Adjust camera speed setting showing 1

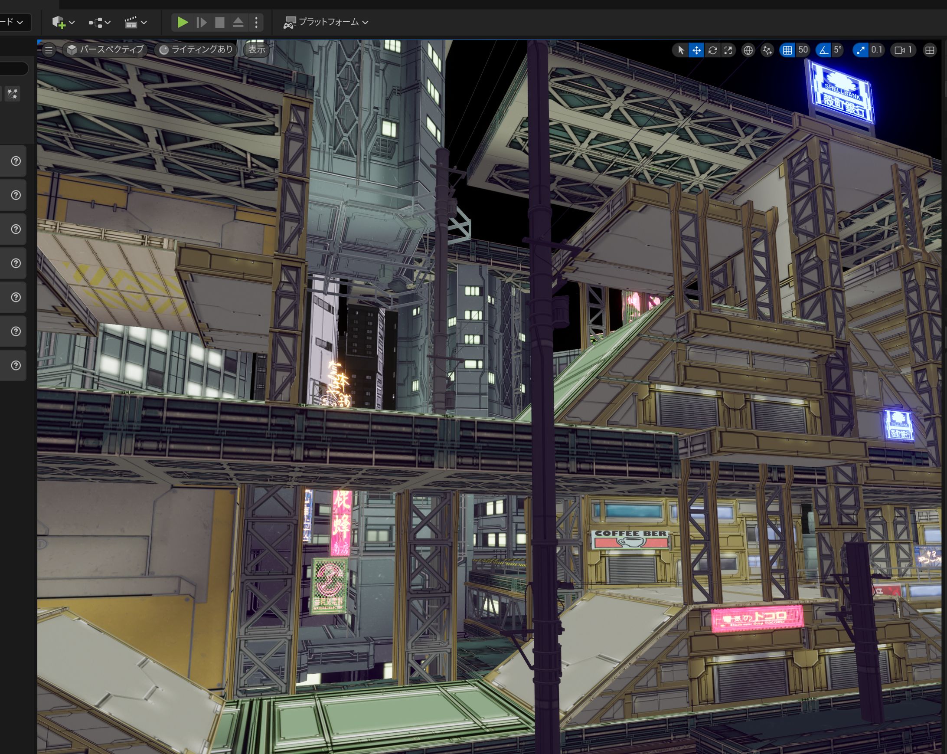coord(904,50)
